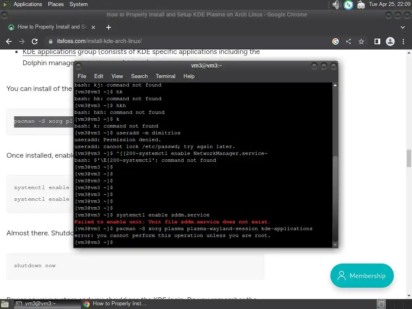Open the Places menu
The height and width of the screenshot is (309, 412).
(x=56, y=4)
